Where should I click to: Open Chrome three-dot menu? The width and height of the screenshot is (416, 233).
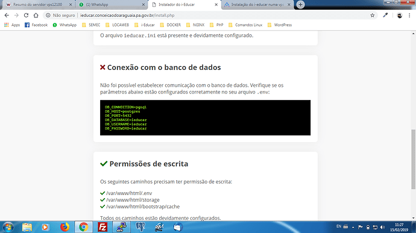tap(409, 16)
